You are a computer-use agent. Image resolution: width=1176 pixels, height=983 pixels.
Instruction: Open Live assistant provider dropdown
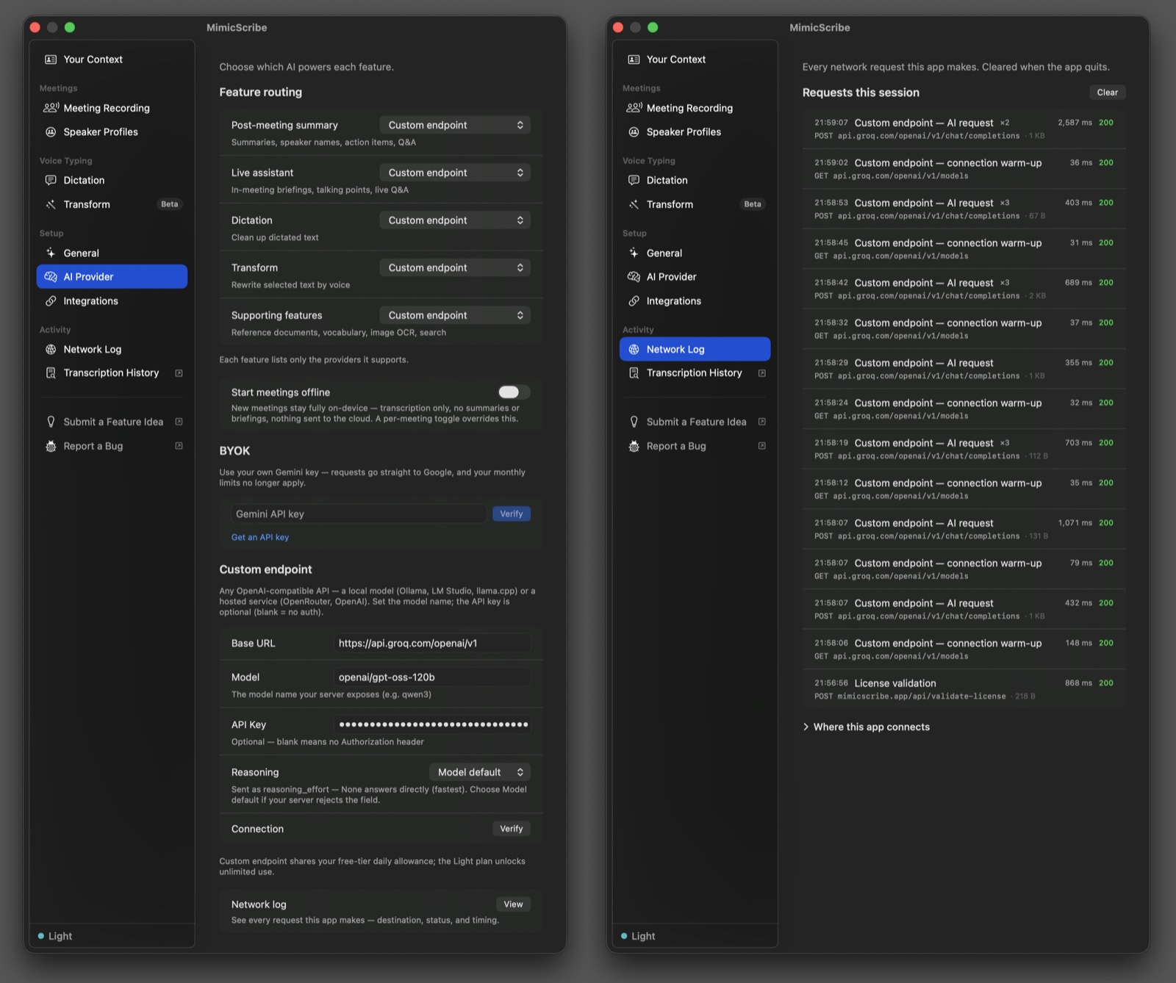tap(455, 173)
